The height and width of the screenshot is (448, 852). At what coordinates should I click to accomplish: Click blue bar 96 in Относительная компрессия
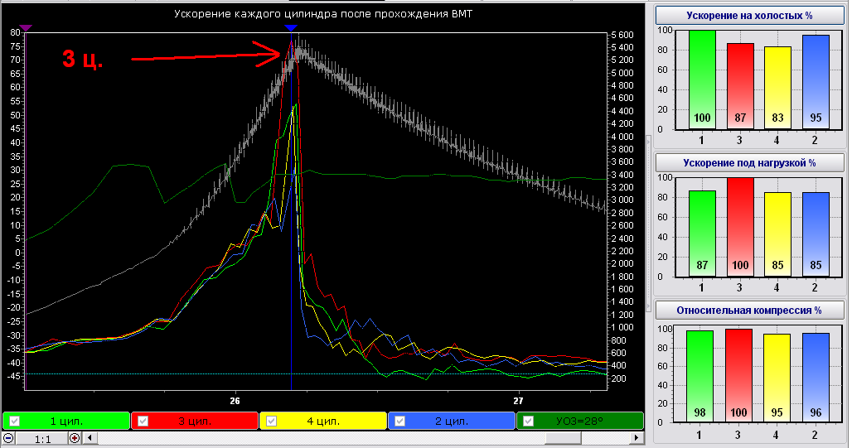816,378
